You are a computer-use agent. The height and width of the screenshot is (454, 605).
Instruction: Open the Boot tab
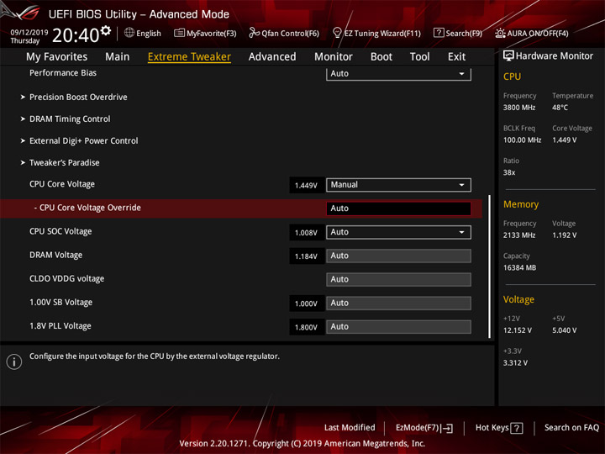(381, 57)
